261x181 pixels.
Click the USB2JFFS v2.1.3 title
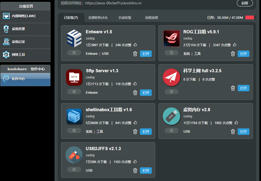point(103,149)
